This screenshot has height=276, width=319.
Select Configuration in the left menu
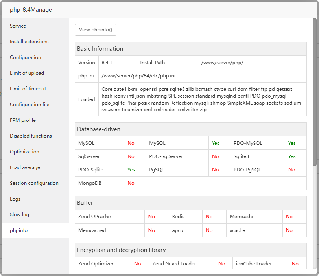(26, 57)
